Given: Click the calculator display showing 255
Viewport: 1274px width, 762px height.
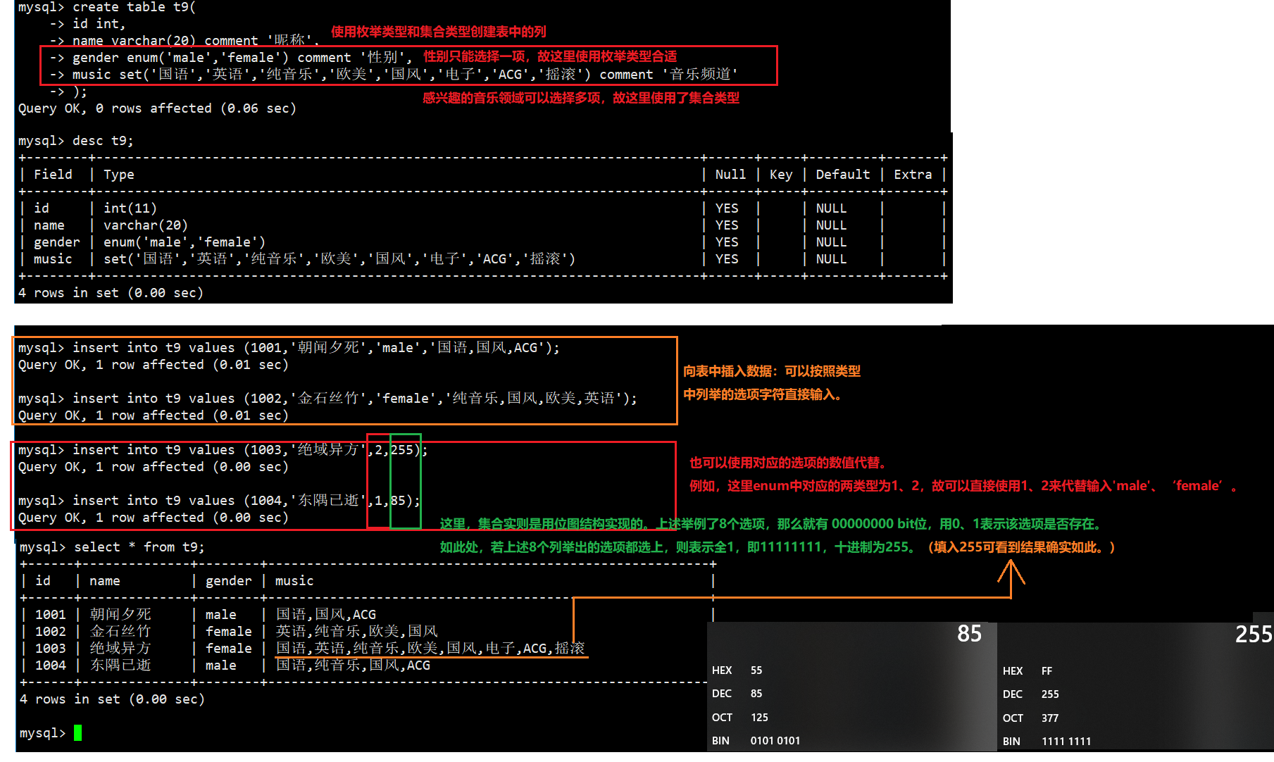Looking at the screenshot, I should pos(1254,635).
